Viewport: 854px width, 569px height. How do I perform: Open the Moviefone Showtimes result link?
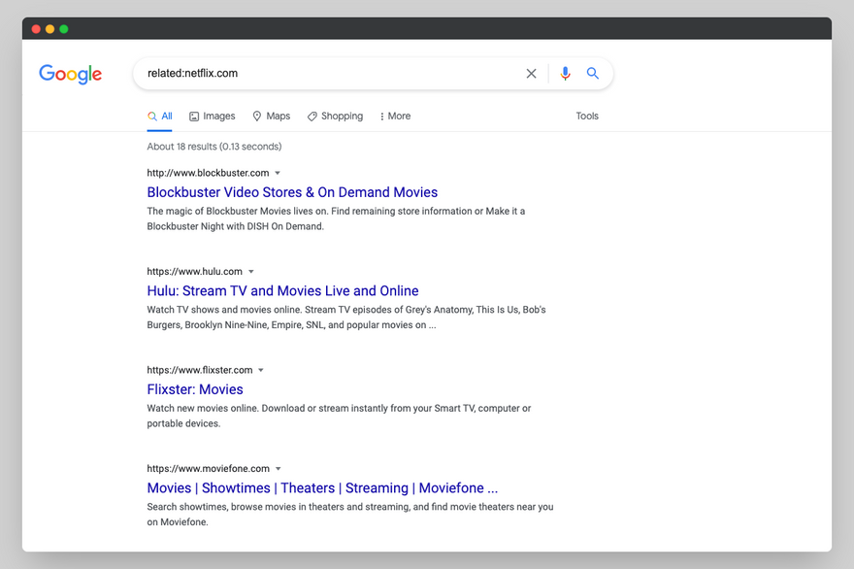[322, 488]
